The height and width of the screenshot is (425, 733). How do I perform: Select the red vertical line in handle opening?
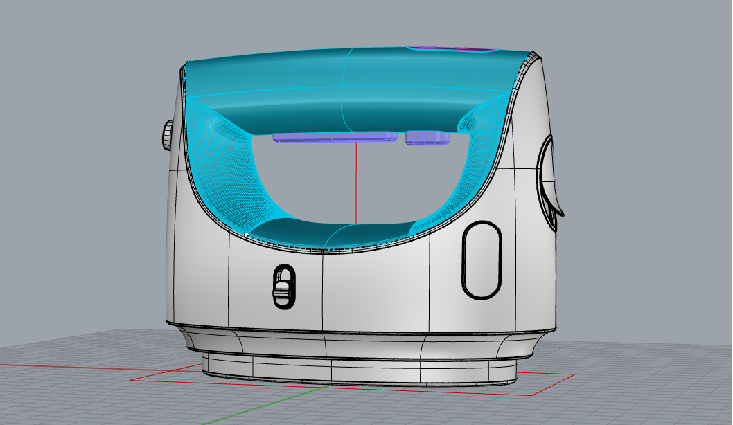click(x=356, y=183)
